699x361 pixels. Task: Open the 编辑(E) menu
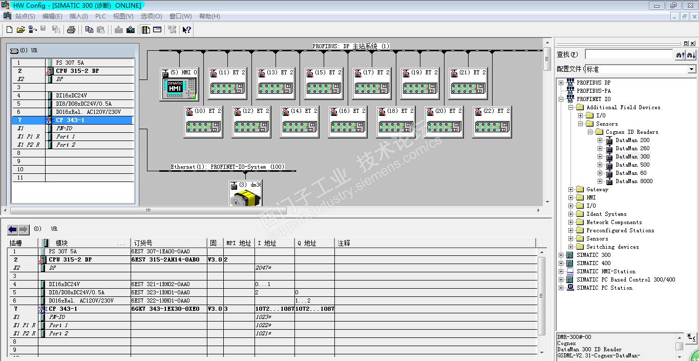click(52, 16)
